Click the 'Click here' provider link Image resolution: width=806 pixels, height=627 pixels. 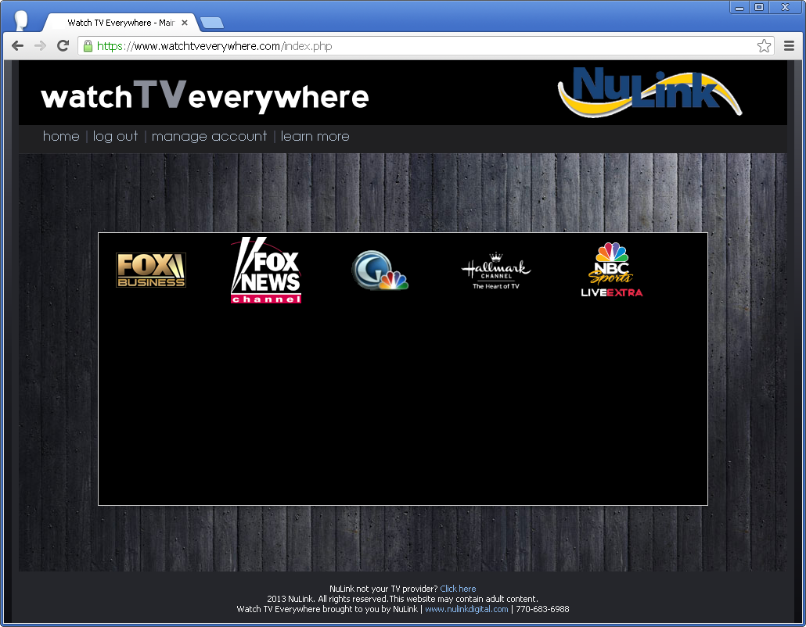[x=458, y=589]
